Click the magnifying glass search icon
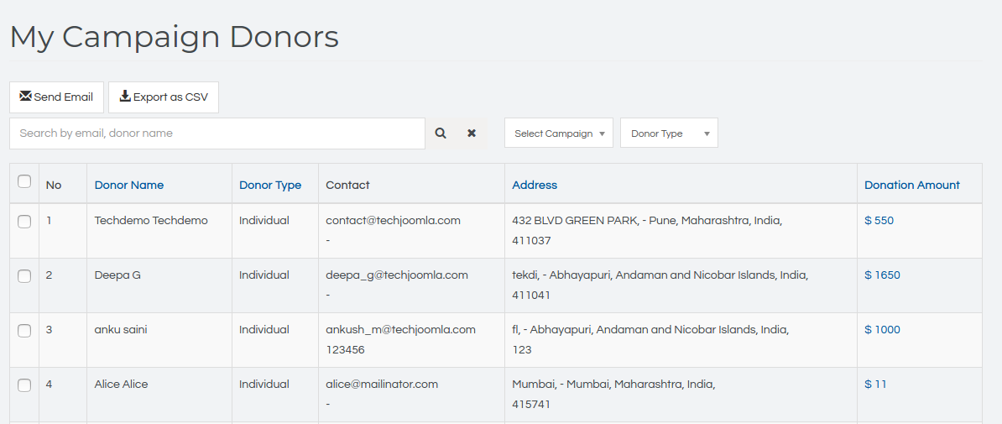Screen dimensions: 1002x424 [x=441, y=133]
